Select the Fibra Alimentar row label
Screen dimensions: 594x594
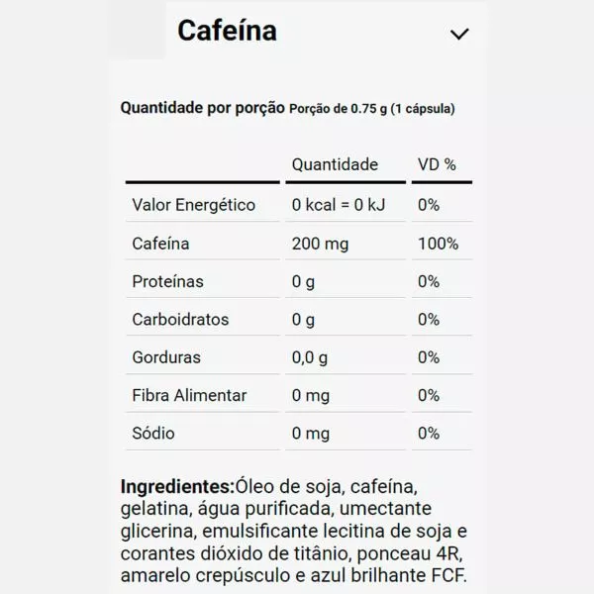click(x=189, y=395)
